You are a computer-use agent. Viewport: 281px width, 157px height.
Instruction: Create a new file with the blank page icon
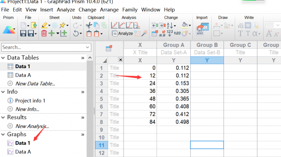pos(23,25)
